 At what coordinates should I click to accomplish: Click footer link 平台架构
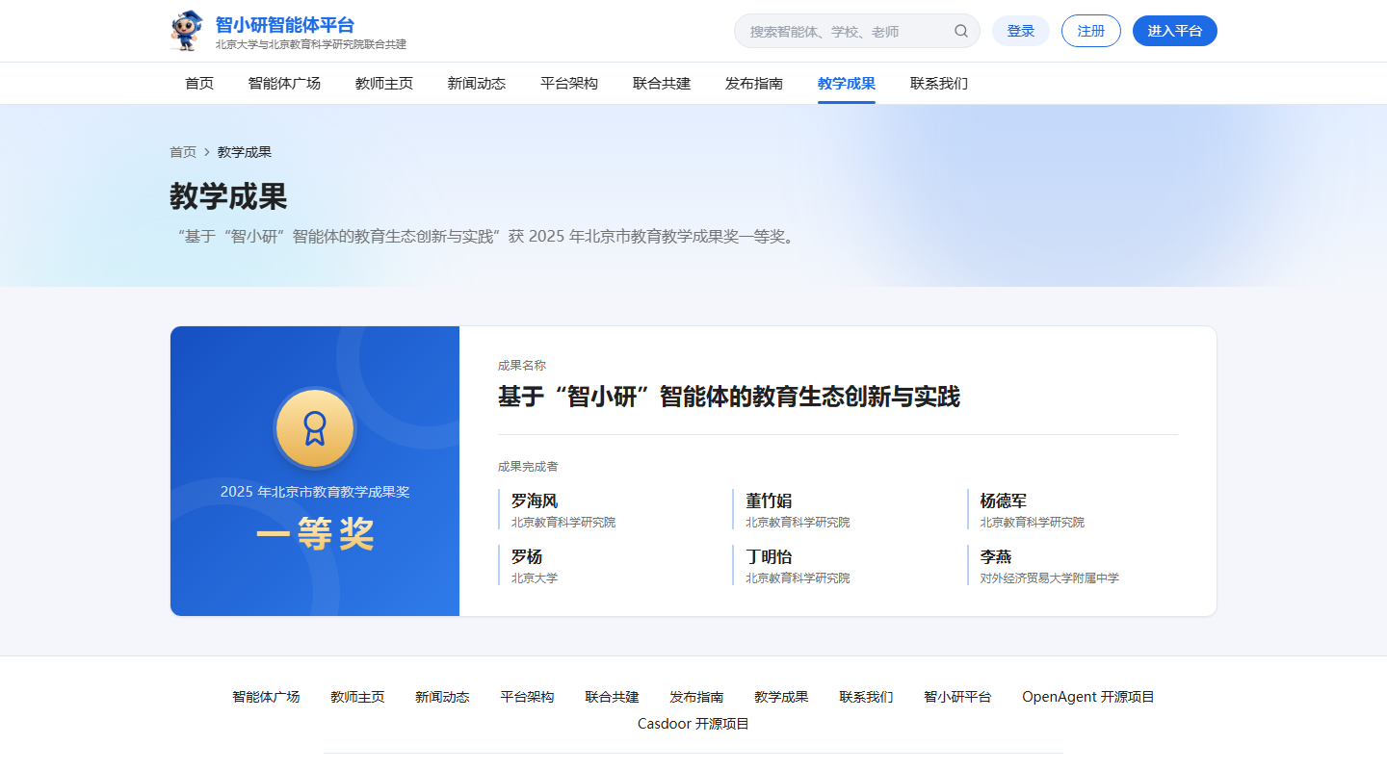pyautogui.click(x=527, y=697)
